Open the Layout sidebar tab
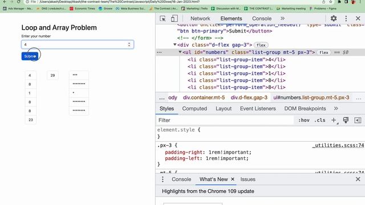This screenshot has height=205, width=365. [x=224, y=109]
